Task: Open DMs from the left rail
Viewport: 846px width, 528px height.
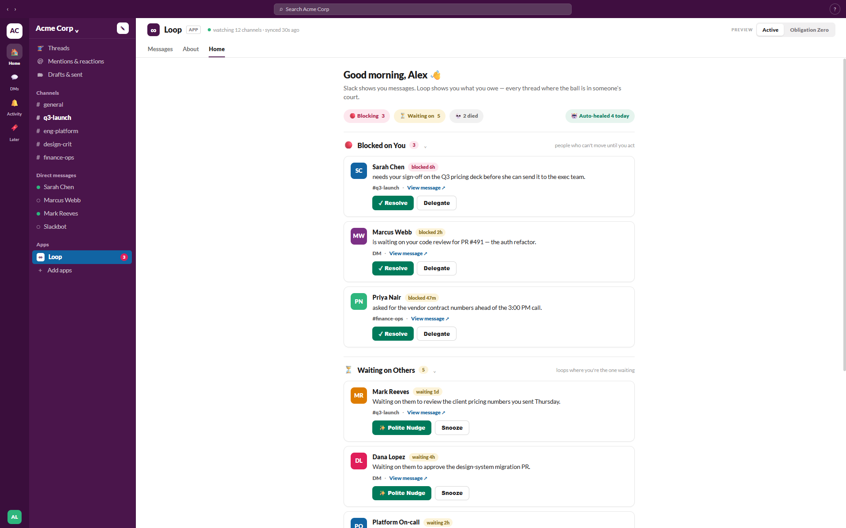Action: click(x=14, y=82)
